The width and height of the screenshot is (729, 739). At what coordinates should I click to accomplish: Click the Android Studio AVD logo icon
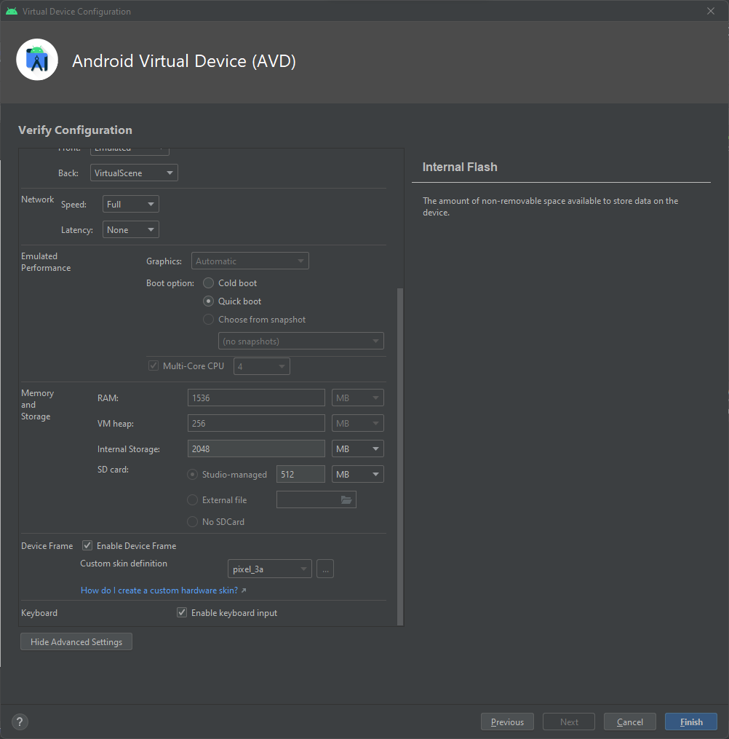tap(37, 60)
